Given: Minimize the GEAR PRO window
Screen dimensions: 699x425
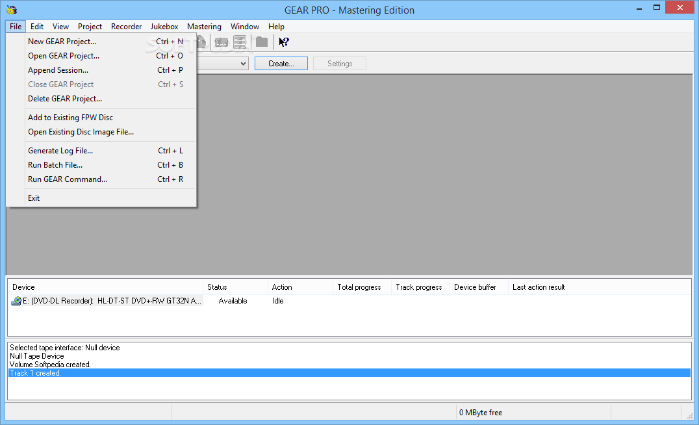Looking at the screenshot, I should [x=639, y=8].
